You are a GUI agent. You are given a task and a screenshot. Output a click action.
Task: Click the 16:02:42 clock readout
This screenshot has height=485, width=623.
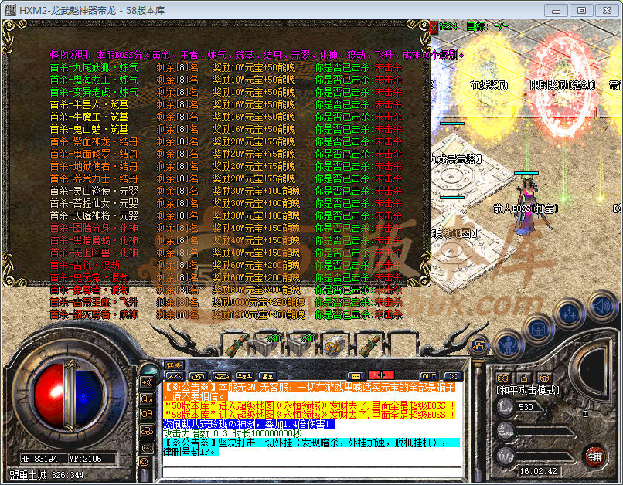click(x=539, y=471)
